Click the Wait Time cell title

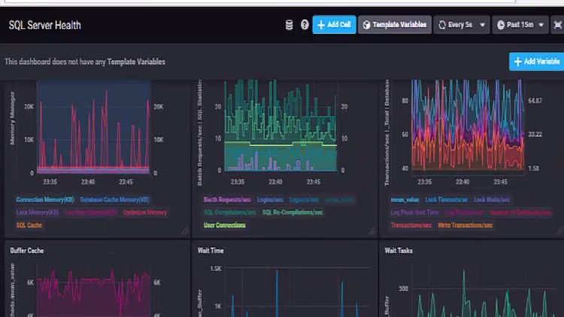(x=211, y=250)
